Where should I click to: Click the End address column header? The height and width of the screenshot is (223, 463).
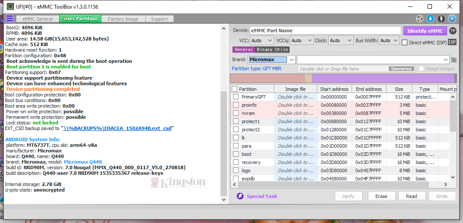point(369,89)
